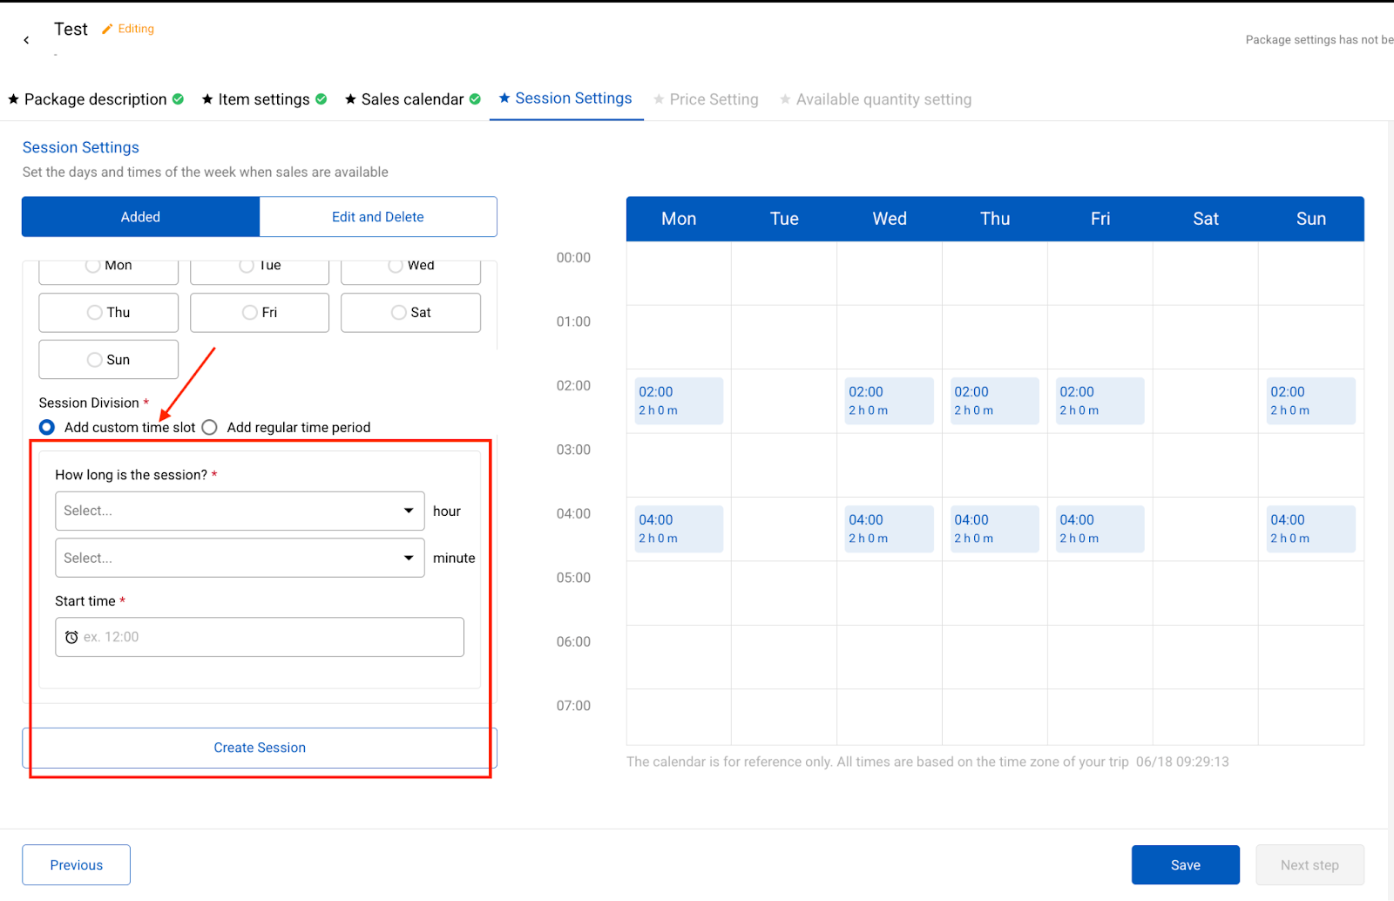1394x901 pixels.
Task: Open Friday 04:00 session slot
Action: (1100, 529)
